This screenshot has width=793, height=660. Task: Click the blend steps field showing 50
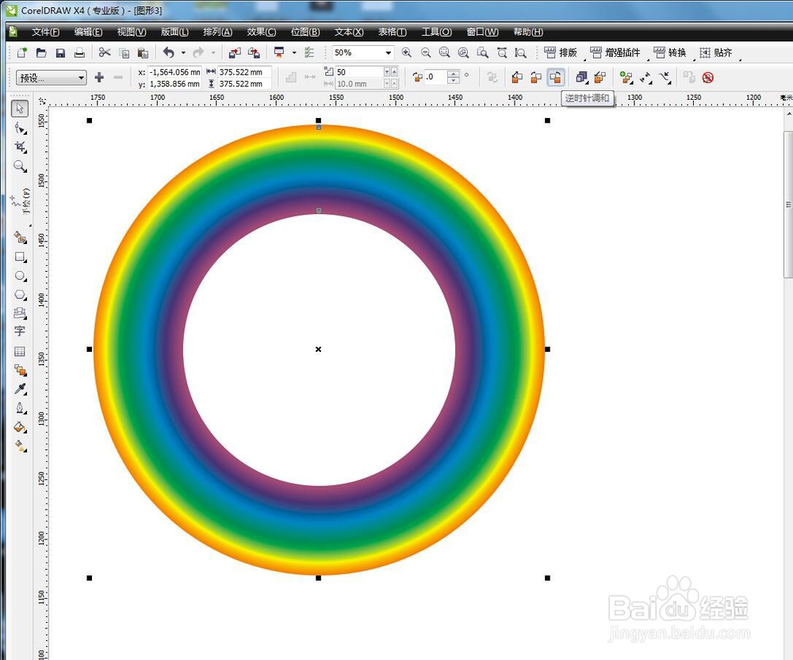coord(359,72)
